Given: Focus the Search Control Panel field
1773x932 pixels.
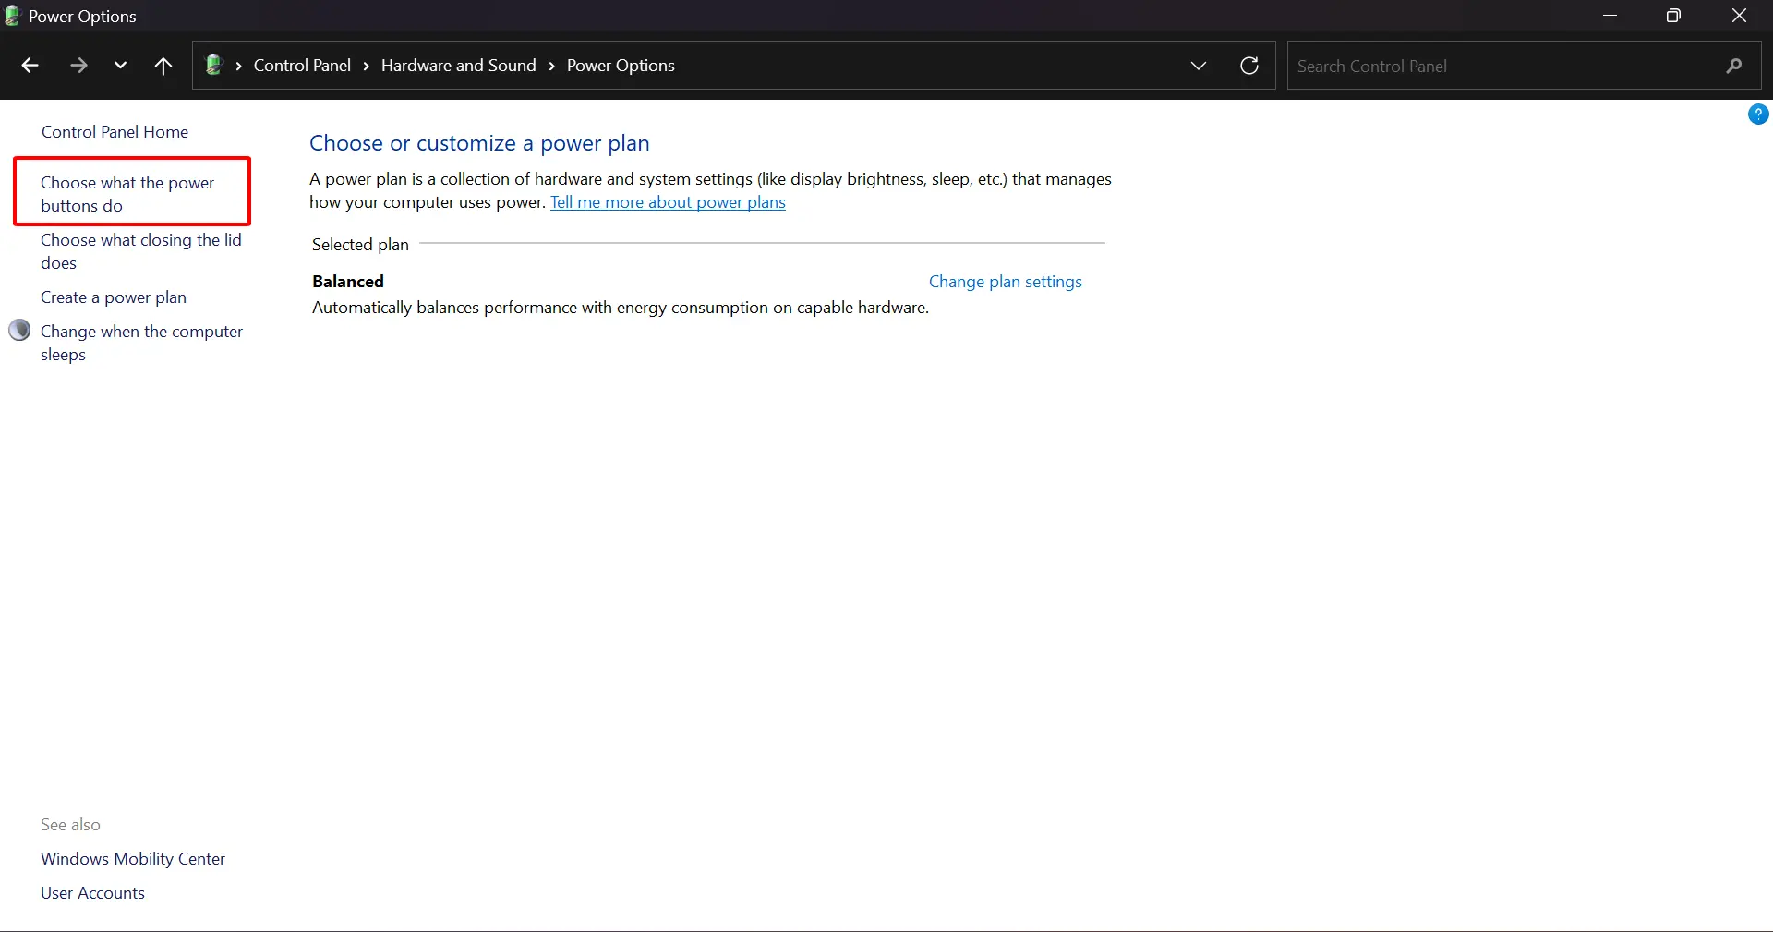Looking at the screenshot, I should pos(1524,66).
